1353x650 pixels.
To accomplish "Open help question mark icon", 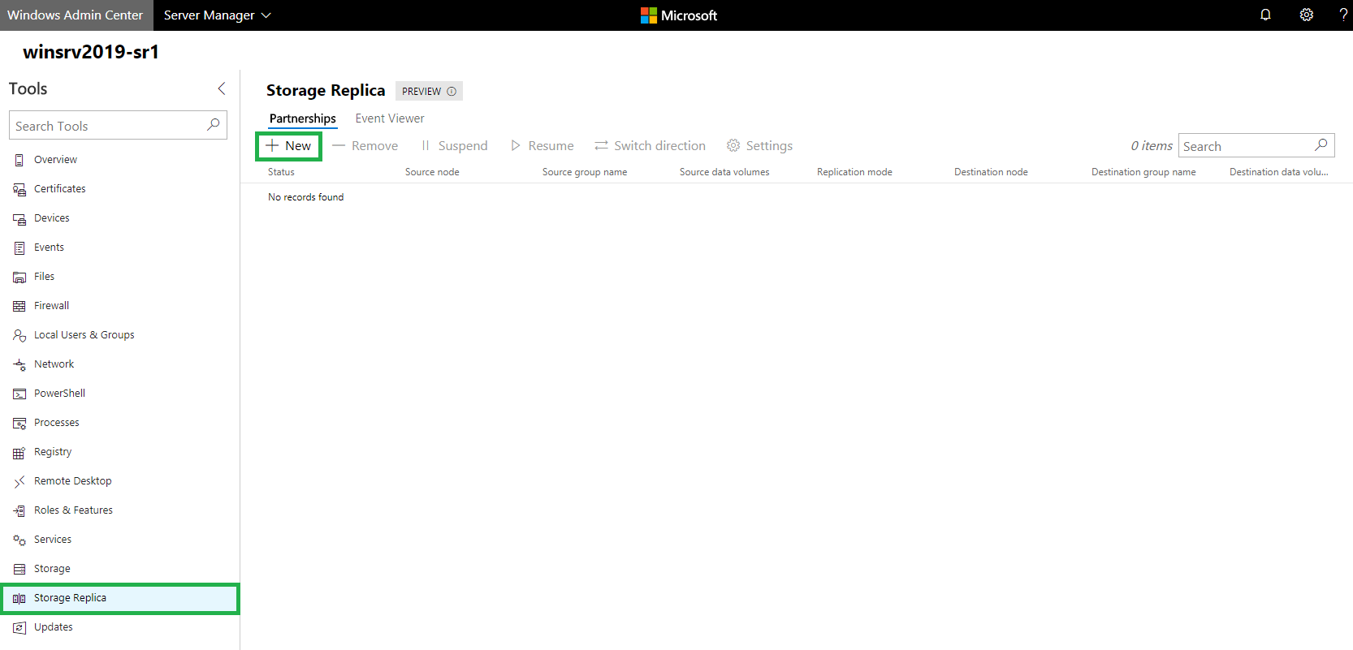I will (x=1343, y=15).
